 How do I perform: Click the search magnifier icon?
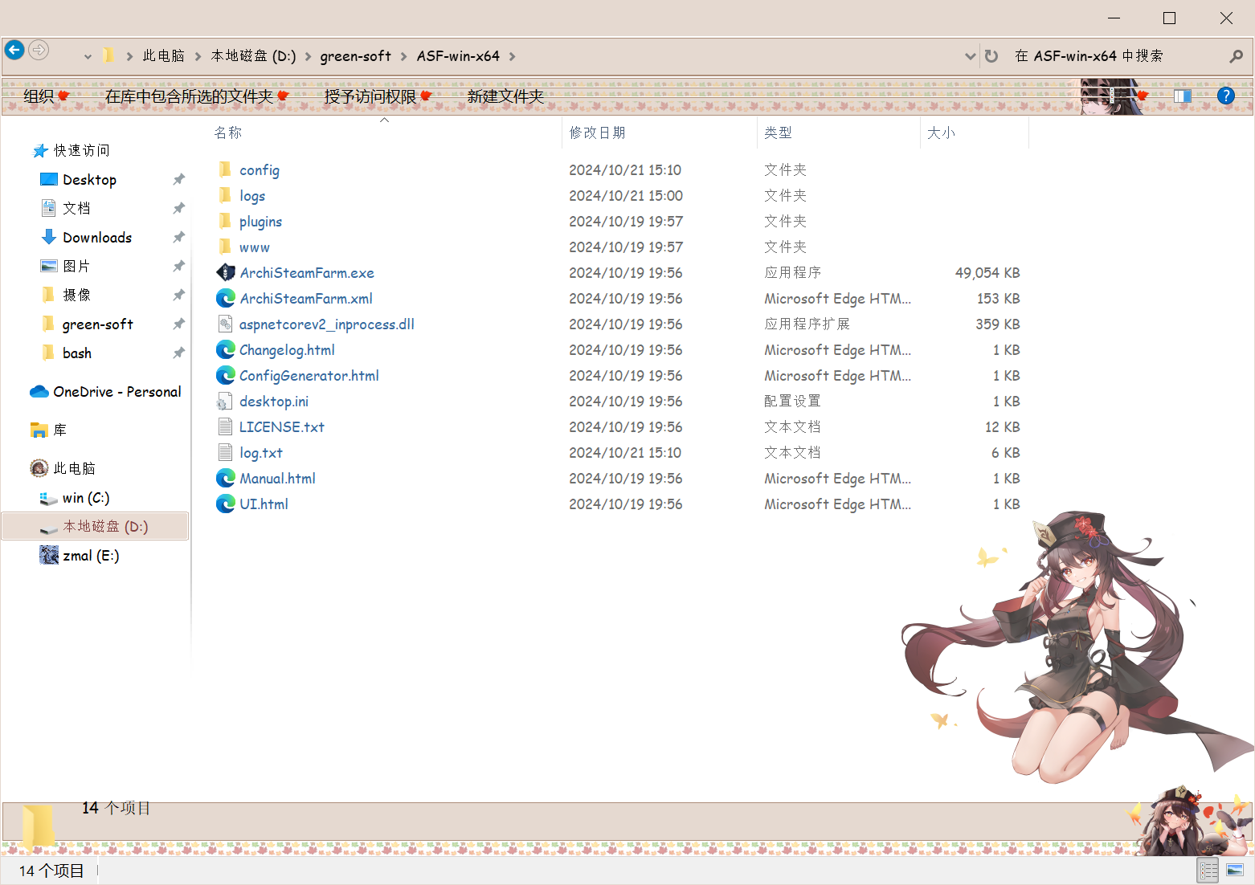click(x=1236, y=56)
